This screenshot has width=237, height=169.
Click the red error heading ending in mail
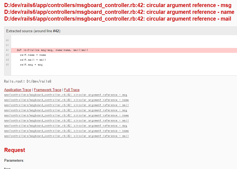pyautogui.click(x=118, y=19)
